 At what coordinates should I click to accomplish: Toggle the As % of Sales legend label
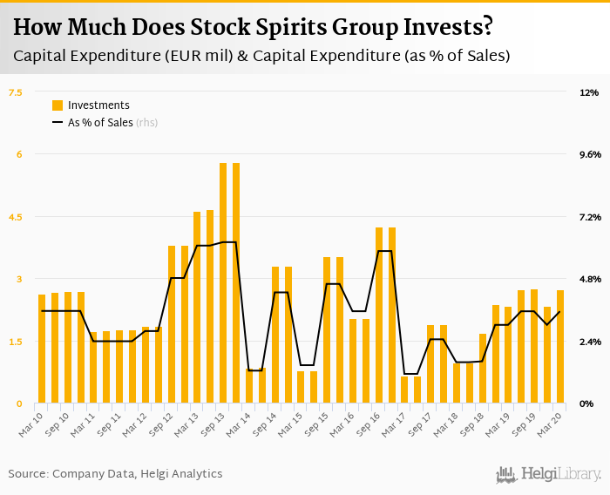pyautogui.click(x=100, y=123)
